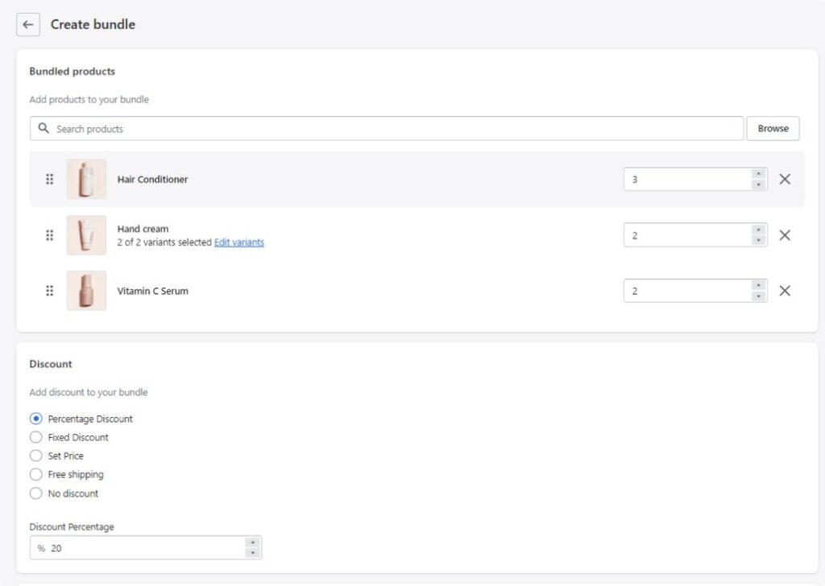Choose the No discount option

pyautogui.click(x=36, y=493)
